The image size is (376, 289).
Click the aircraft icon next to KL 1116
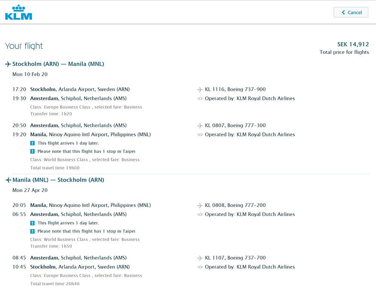coord(200,89)
